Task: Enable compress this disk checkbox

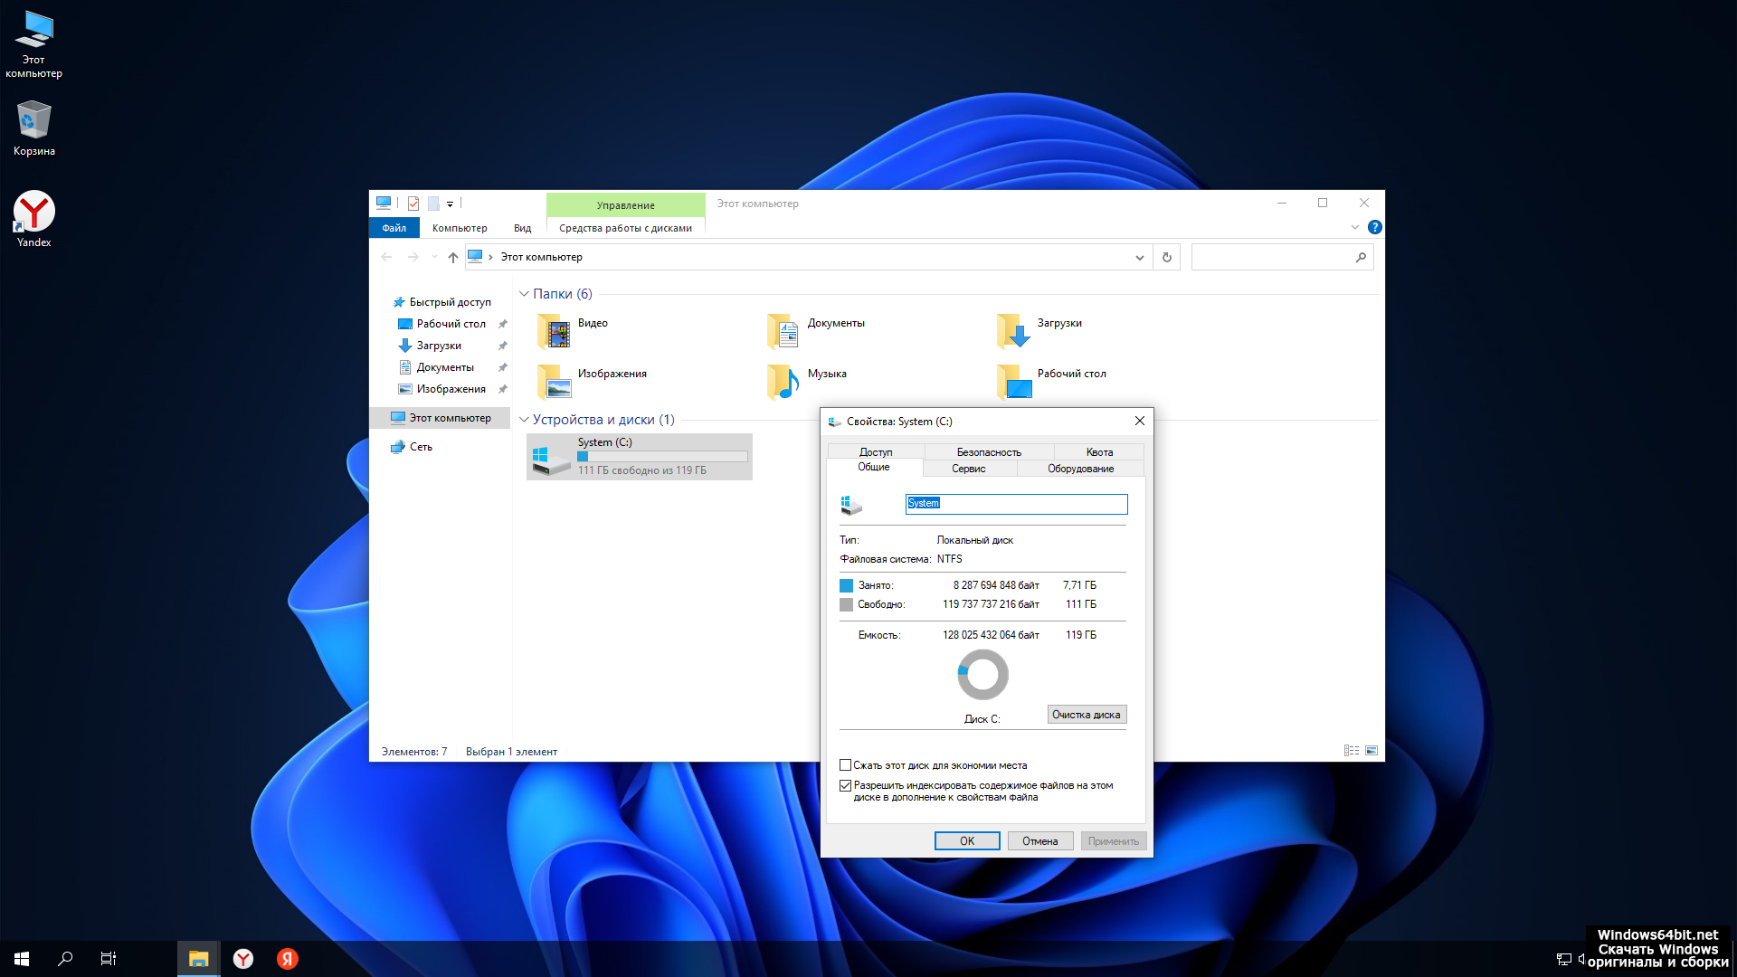Action: click(x=846, y=765)
